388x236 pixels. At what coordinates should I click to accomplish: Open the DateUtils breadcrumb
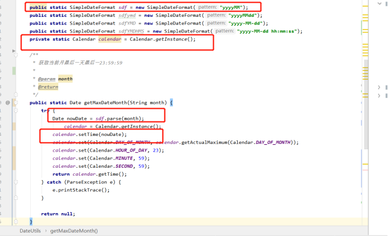(30, 231)
